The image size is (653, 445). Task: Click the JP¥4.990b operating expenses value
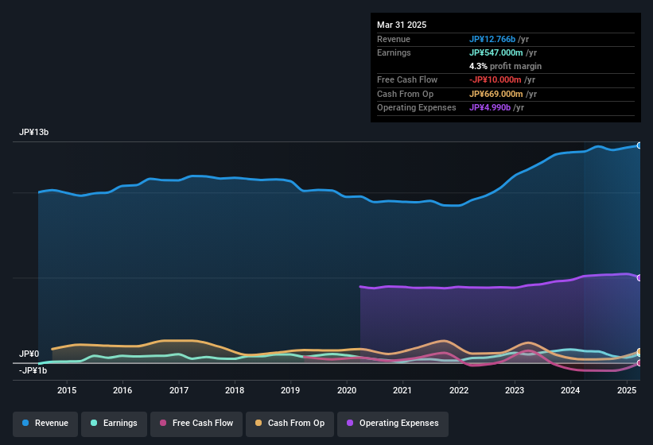(x=490, y=108)
